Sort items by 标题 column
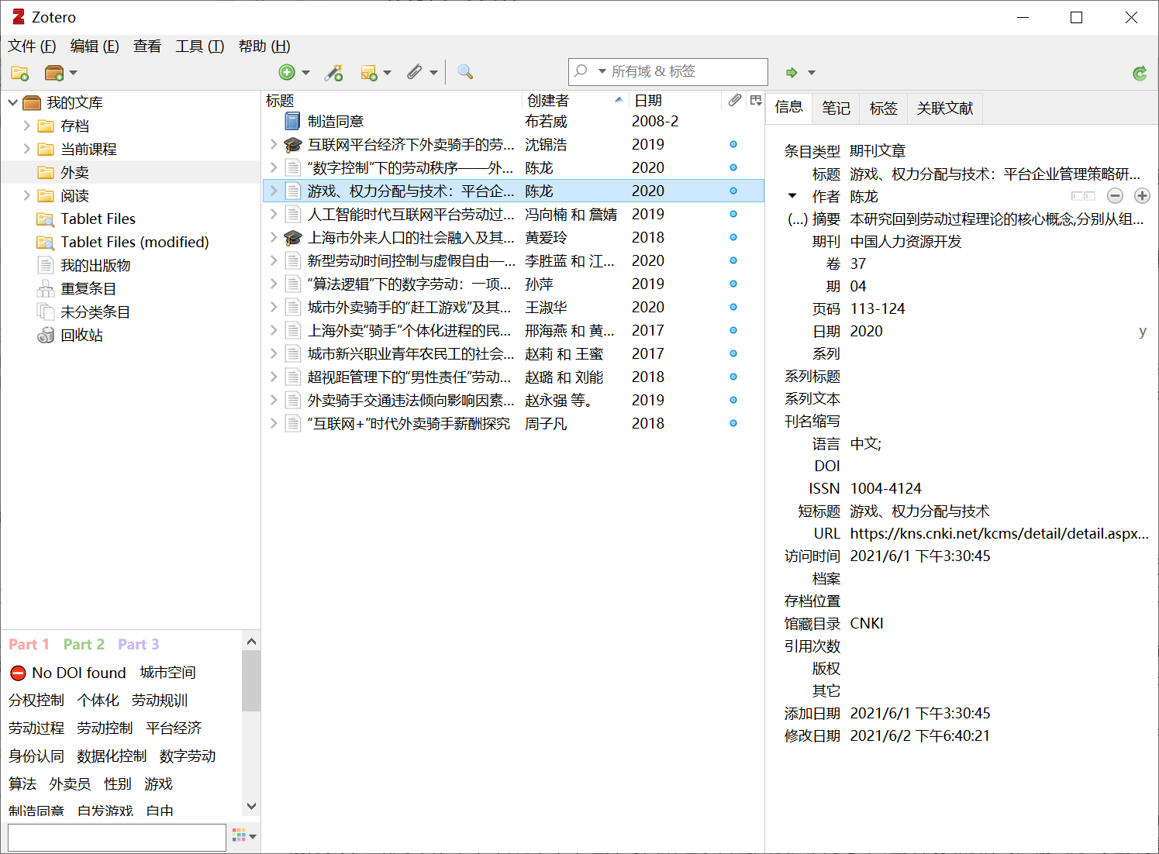Screen dimensions: 1159x854 pos(392,101)
